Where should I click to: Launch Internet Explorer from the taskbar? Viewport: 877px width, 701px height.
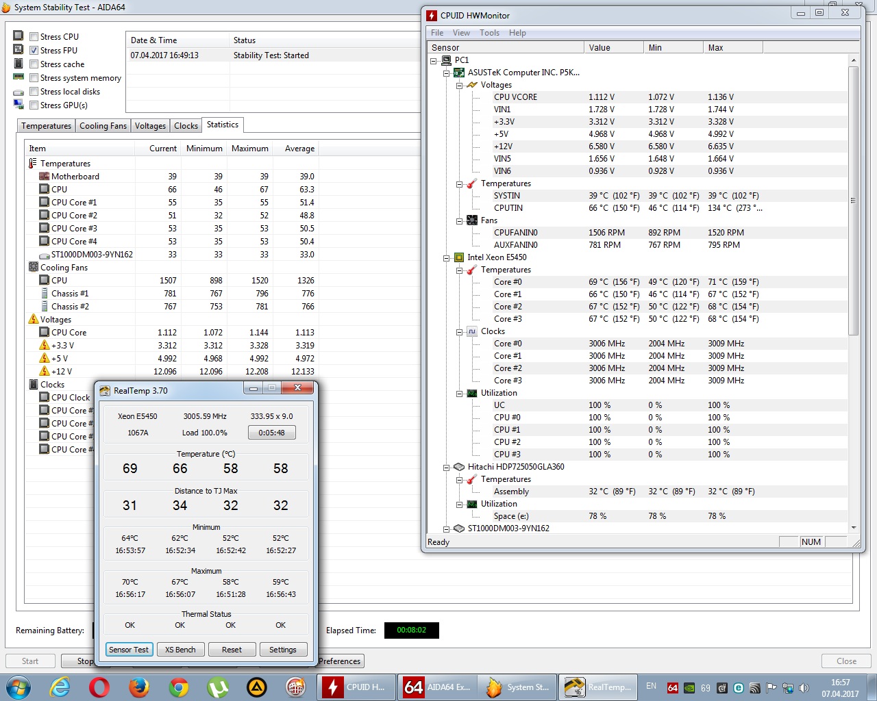60,687
